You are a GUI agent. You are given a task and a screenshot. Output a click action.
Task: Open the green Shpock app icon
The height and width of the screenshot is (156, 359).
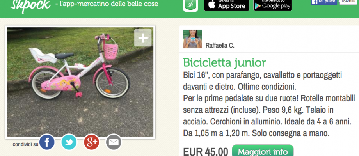[x=190, y=5]
